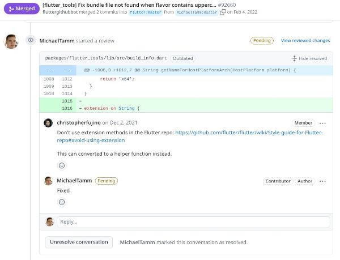This screenshot has width=340, height=260.
Task: Click the eye review icon beside MichaelTamm
Action: (x=30, y=40)
